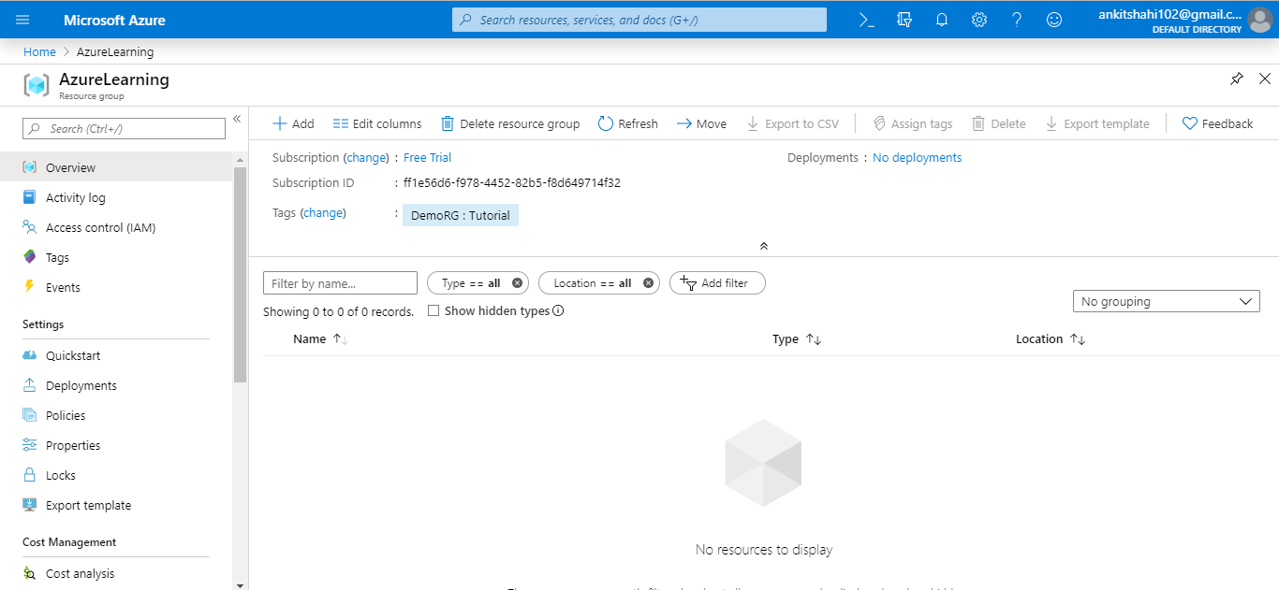This screenshot has width=1279, height=590.
Task: Sort resources by Name column arrows
Action: 341,339
